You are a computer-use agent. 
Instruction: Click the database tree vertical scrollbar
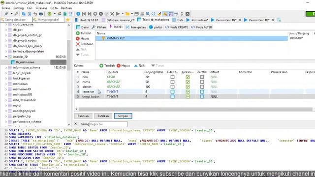[x=69, y=55]
